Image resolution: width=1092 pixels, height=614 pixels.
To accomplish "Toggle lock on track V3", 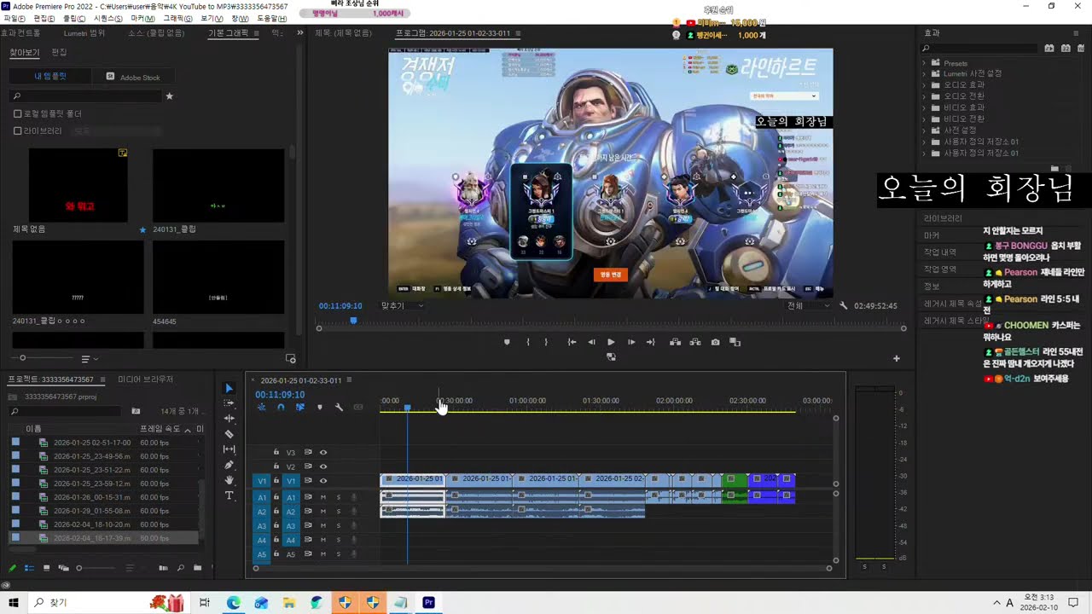I will click(x=276, y=452).
